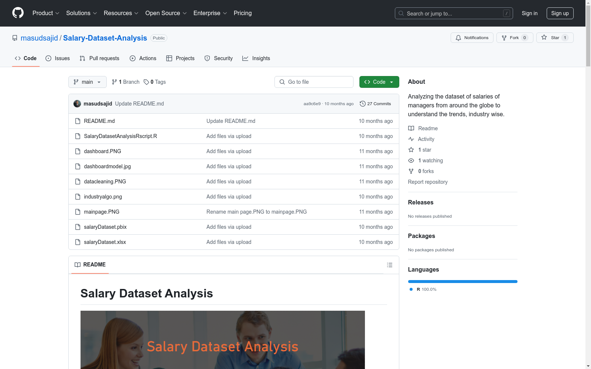The width and height of the screenshot is (591, 369).
Task: Select the README tab in file viewer
Action: click(x=90, y=265)
